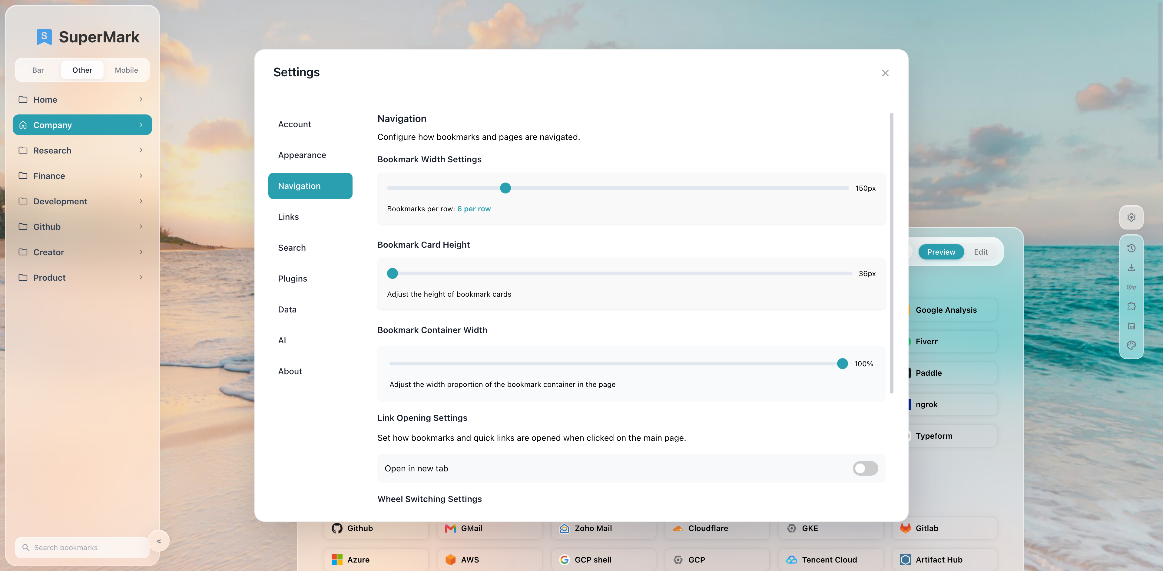Image resolution: width=1163 pixels, height=571 pixels.
Task: Click the key icon in right toolbar
Action: pos(1131,287)
